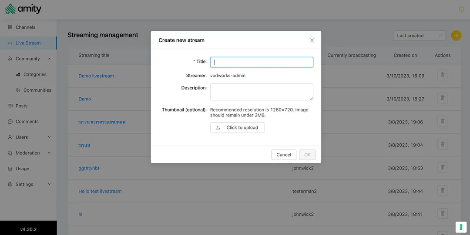Delete the Hello test livestream row

[x=443, y=190]
